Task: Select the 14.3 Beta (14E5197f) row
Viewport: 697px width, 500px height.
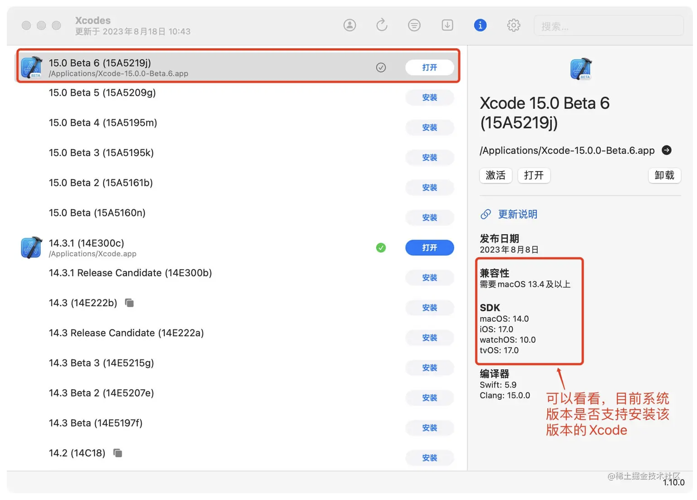Action: click(238, 428)
